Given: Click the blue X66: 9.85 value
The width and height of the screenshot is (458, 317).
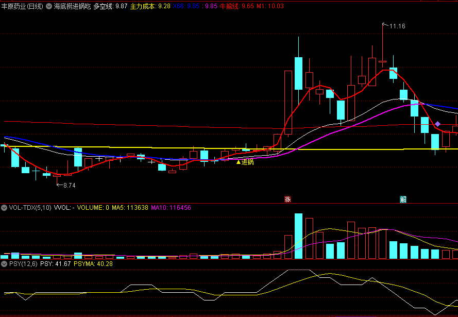Looking at the screenshot, I should [186, 6].
